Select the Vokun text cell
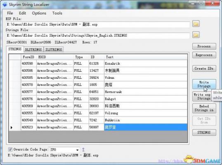This screenshot has height=165, width=222. pos(146,78)
